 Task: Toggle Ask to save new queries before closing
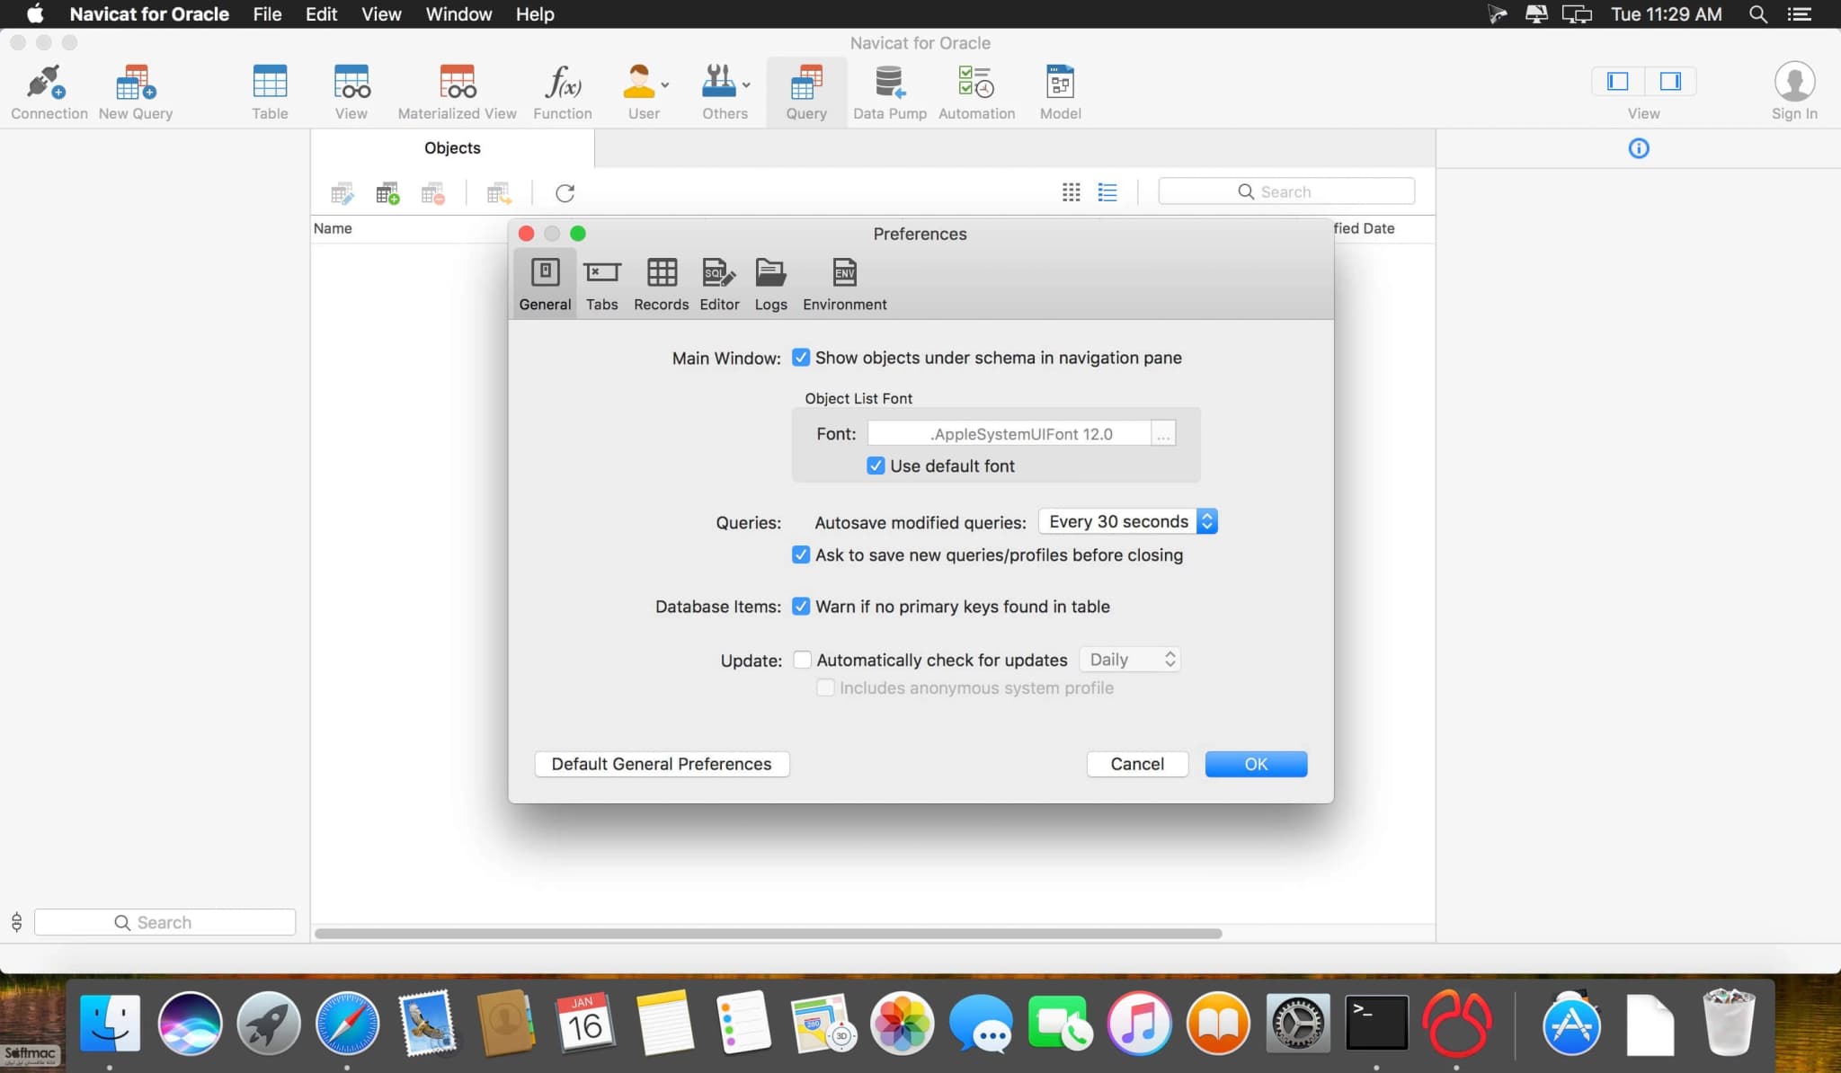click(800, 554)
